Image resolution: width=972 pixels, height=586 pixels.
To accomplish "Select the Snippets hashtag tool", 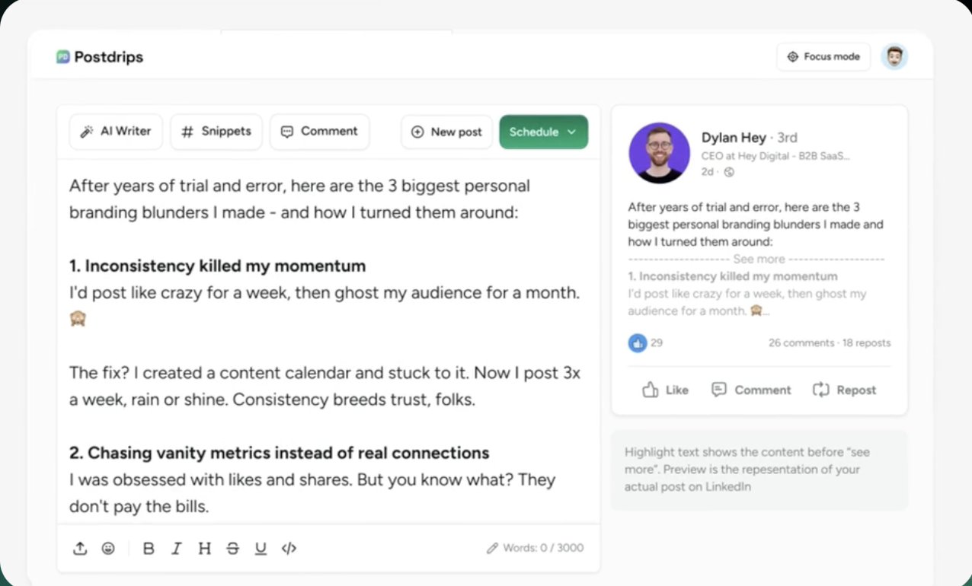I will click(216, 131).
